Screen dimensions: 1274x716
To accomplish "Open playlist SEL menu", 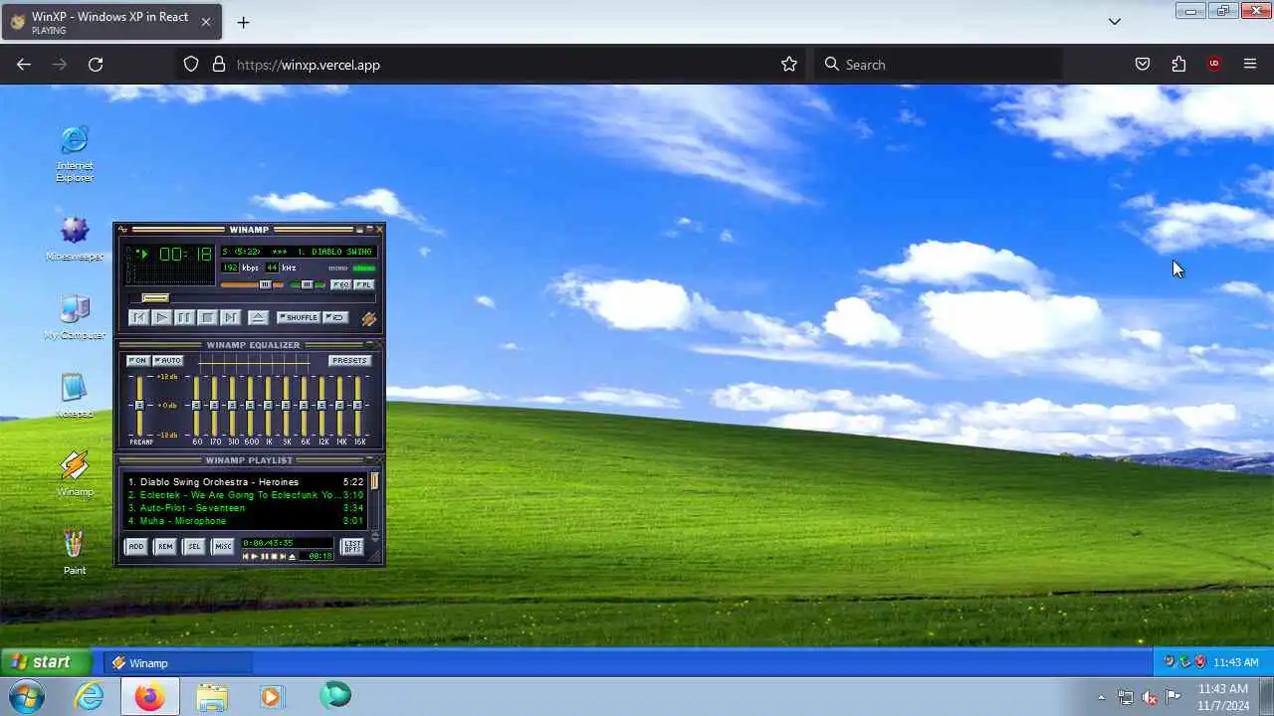I will pos(194,546).
